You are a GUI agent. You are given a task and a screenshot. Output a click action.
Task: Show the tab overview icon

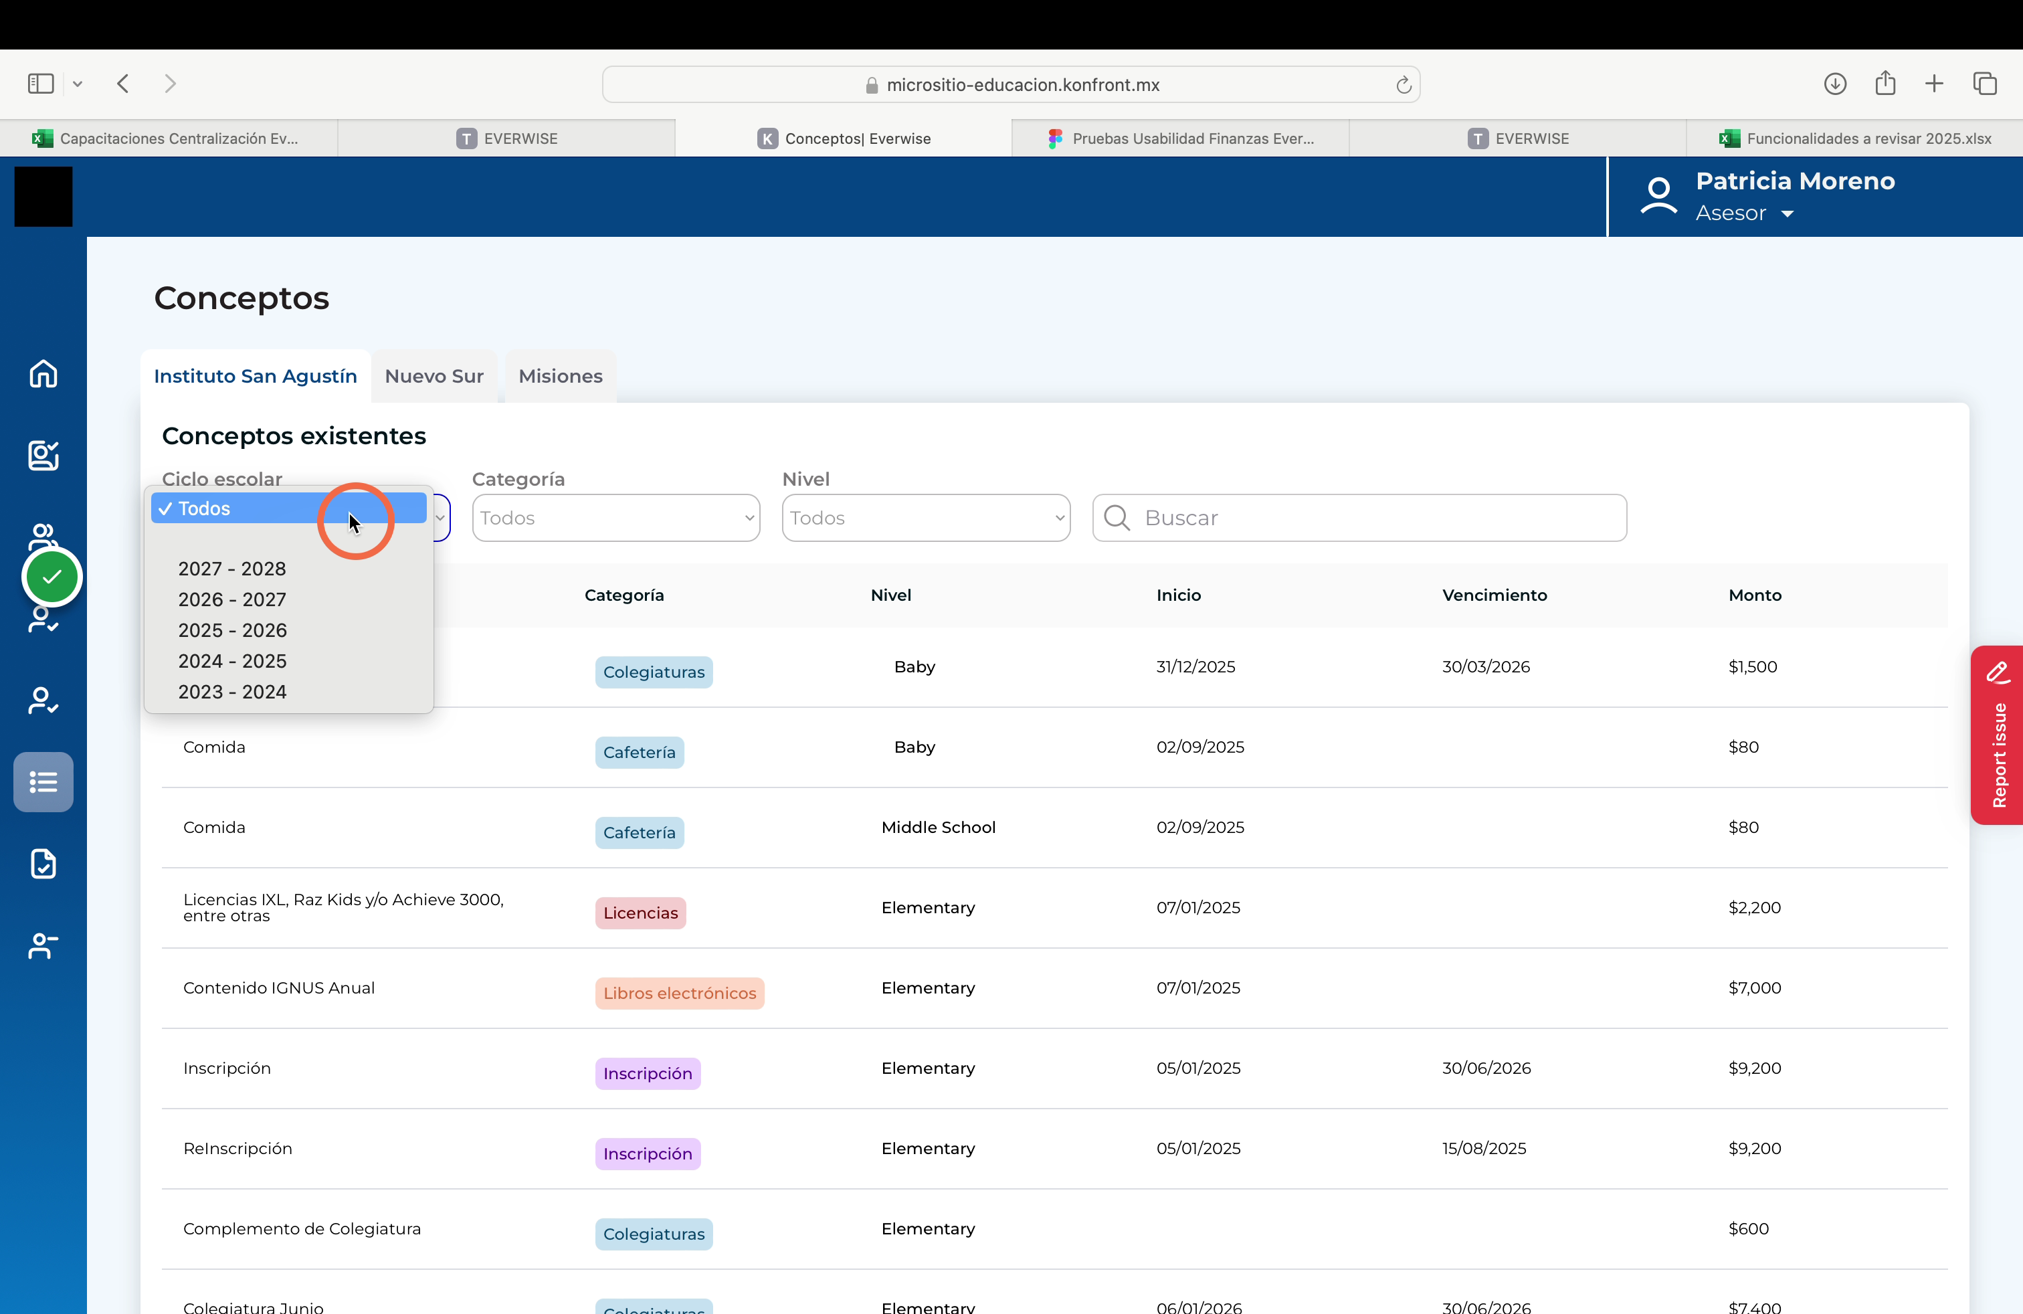(x=1985, y=83)
